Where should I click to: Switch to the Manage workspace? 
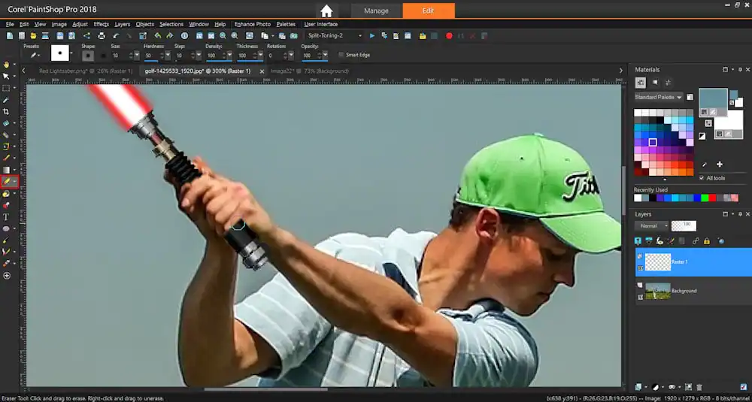click(376, 11)
